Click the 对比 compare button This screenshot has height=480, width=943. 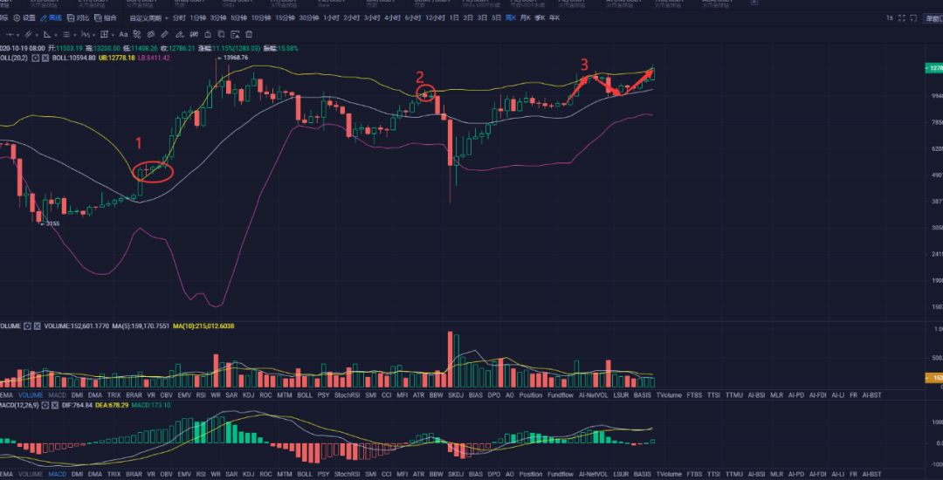[79, 17]
